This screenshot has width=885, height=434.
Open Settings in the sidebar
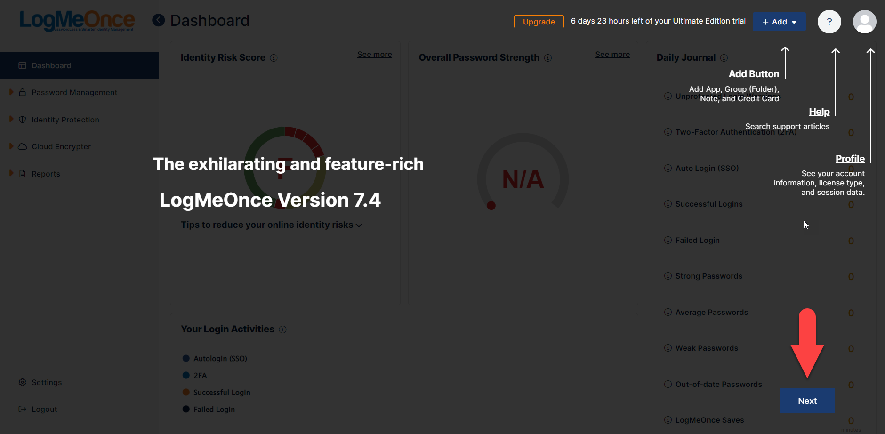[47, 382]
